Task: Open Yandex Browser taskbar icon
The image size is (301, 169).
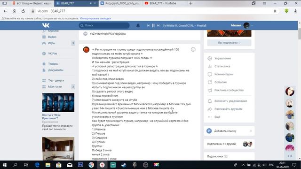Action: [x=102, y=165]
